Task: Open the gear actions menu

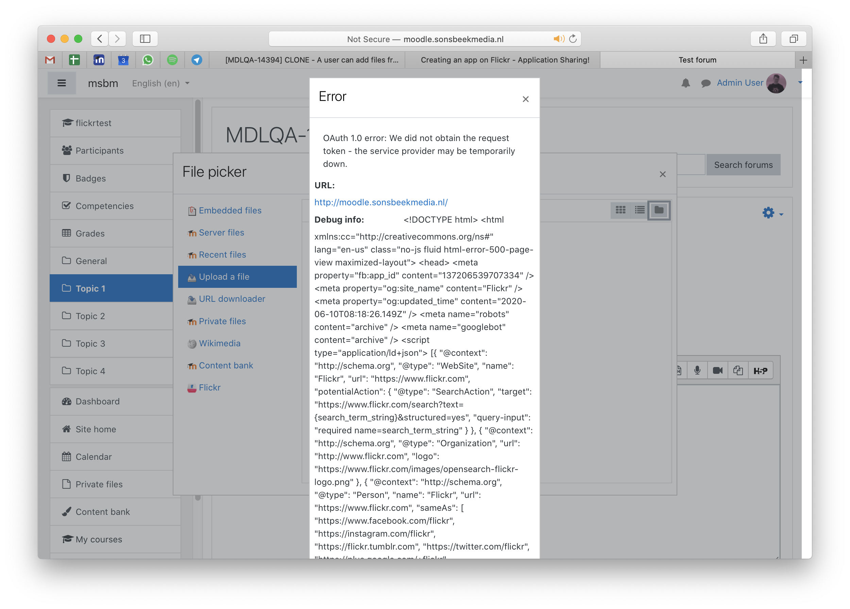Action: 772,213
